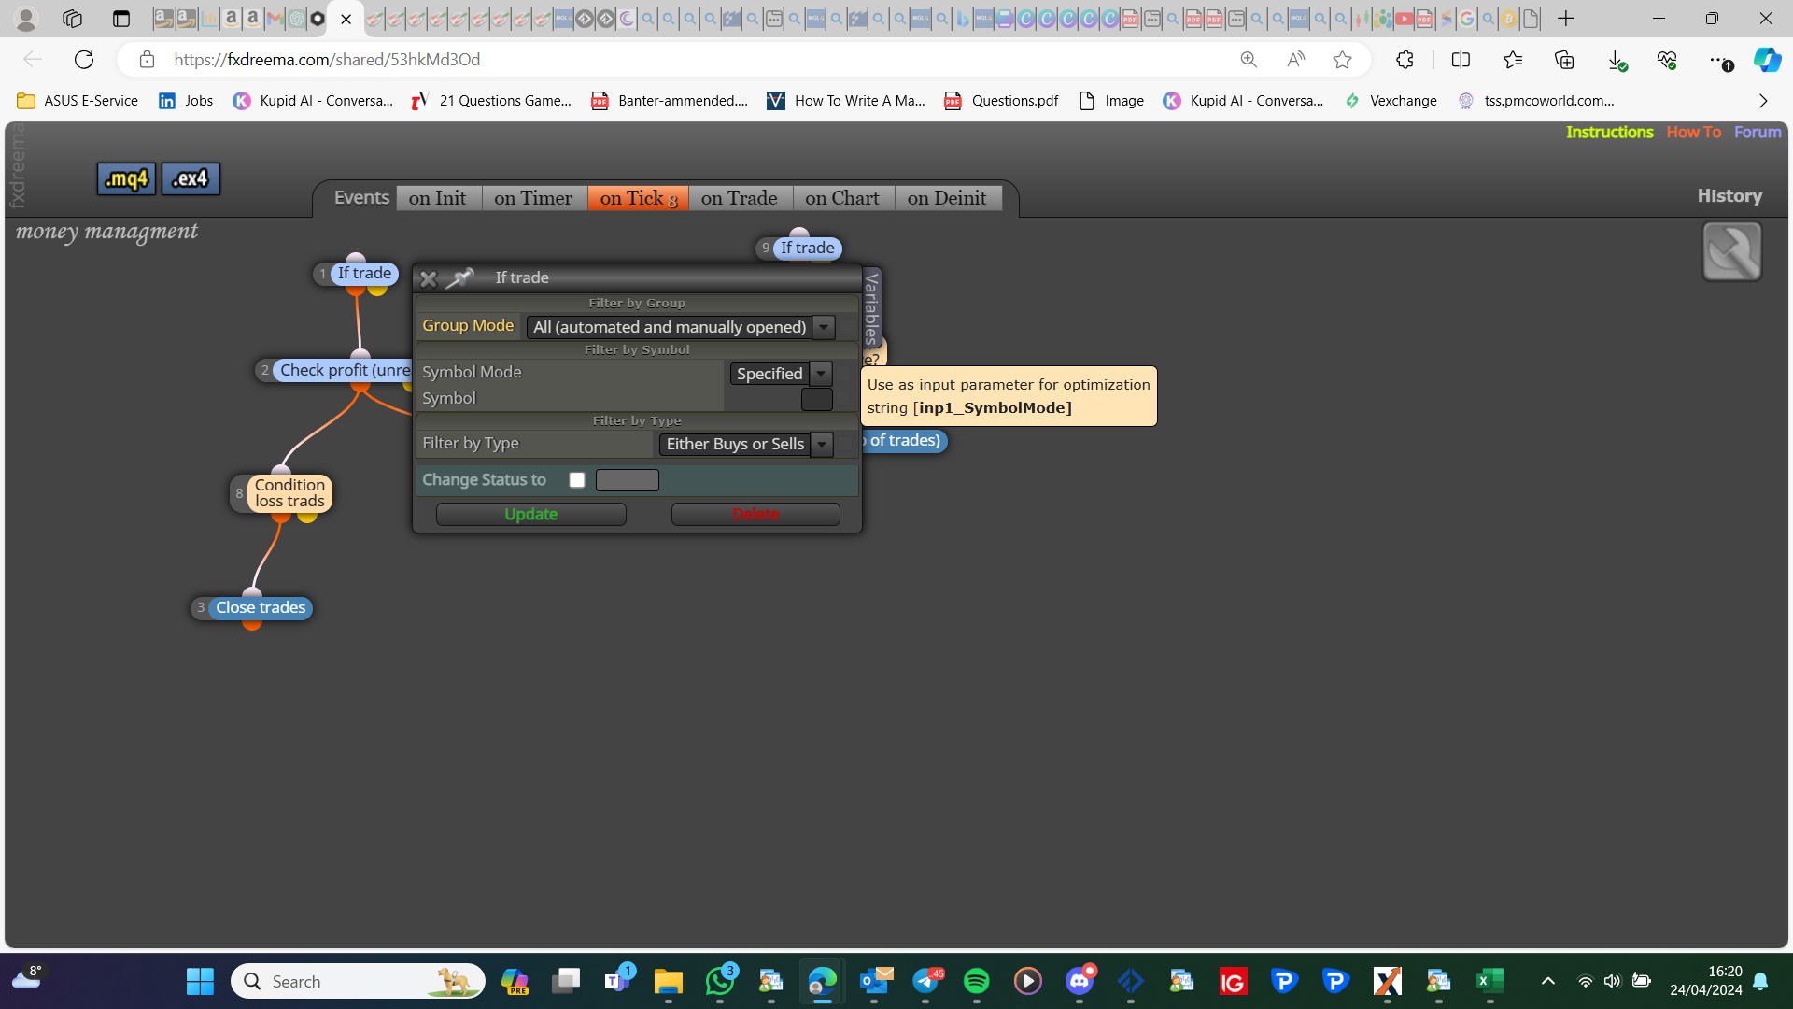Open Spotify from the taskbar
This screenshot has height=1009, width=1793.
tap(976, 981)
